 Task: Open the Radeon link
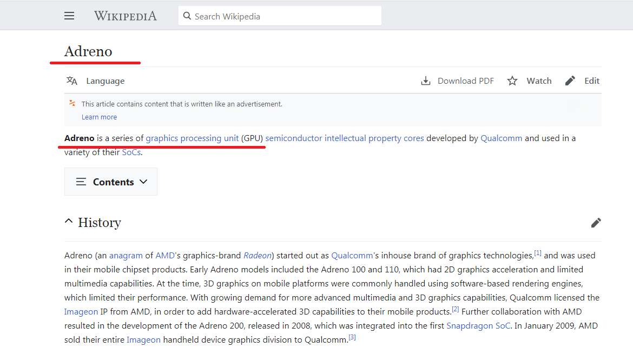click(257, 256)
